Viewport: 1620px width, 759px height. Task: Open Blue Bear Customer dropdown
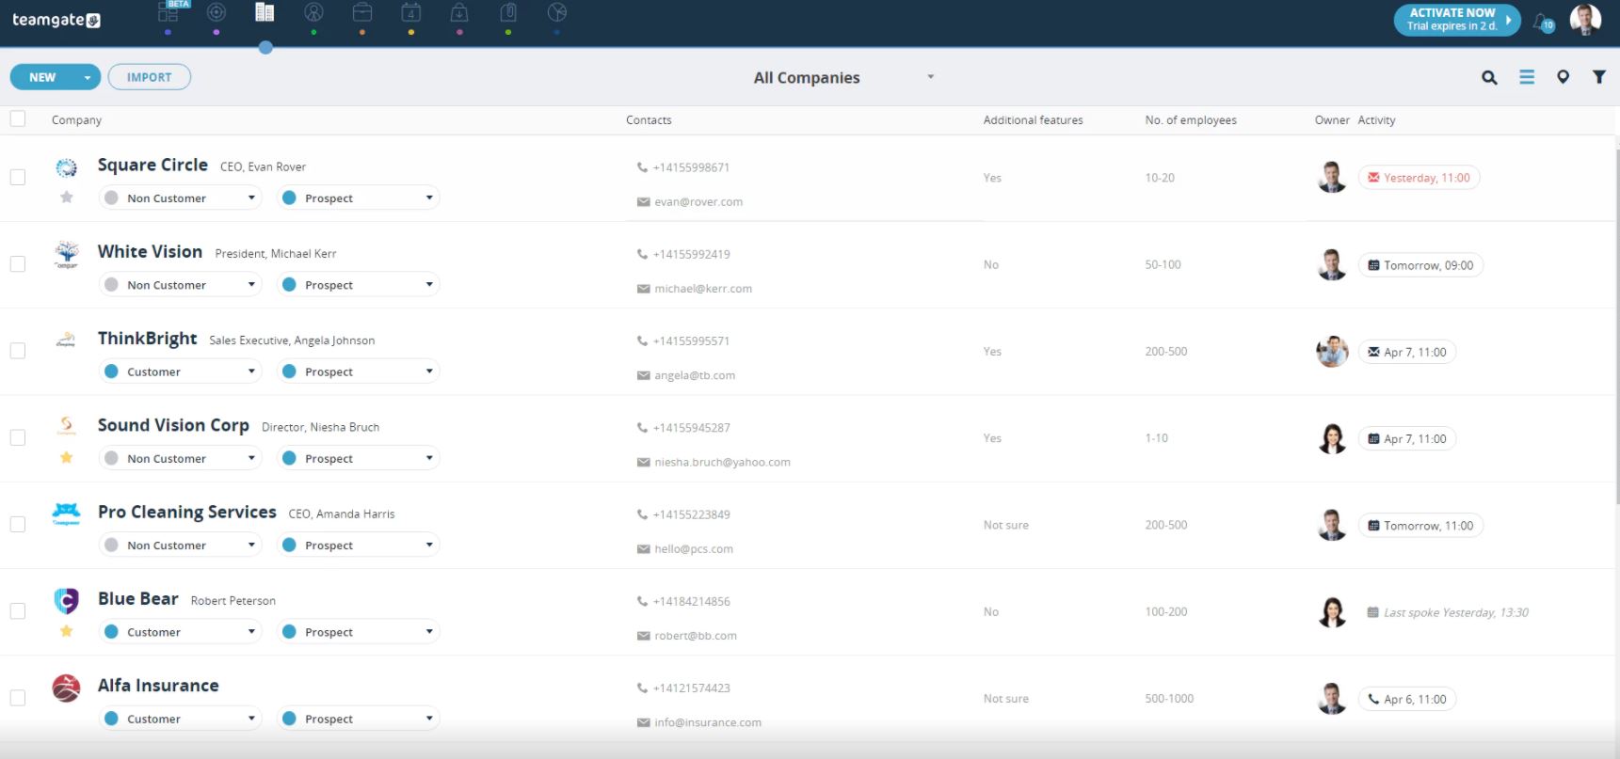point(180,632)
